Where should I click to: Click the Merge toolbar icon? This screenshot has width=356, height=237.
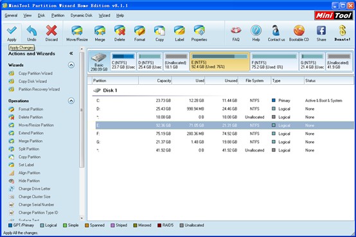100,31
